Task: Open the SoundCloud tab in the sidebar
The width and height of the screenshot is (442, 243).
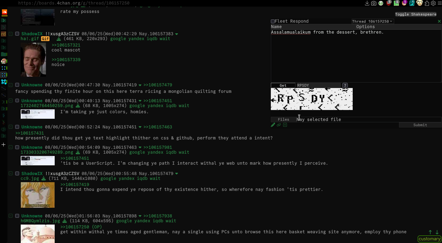Action: (x=4, y=12)
